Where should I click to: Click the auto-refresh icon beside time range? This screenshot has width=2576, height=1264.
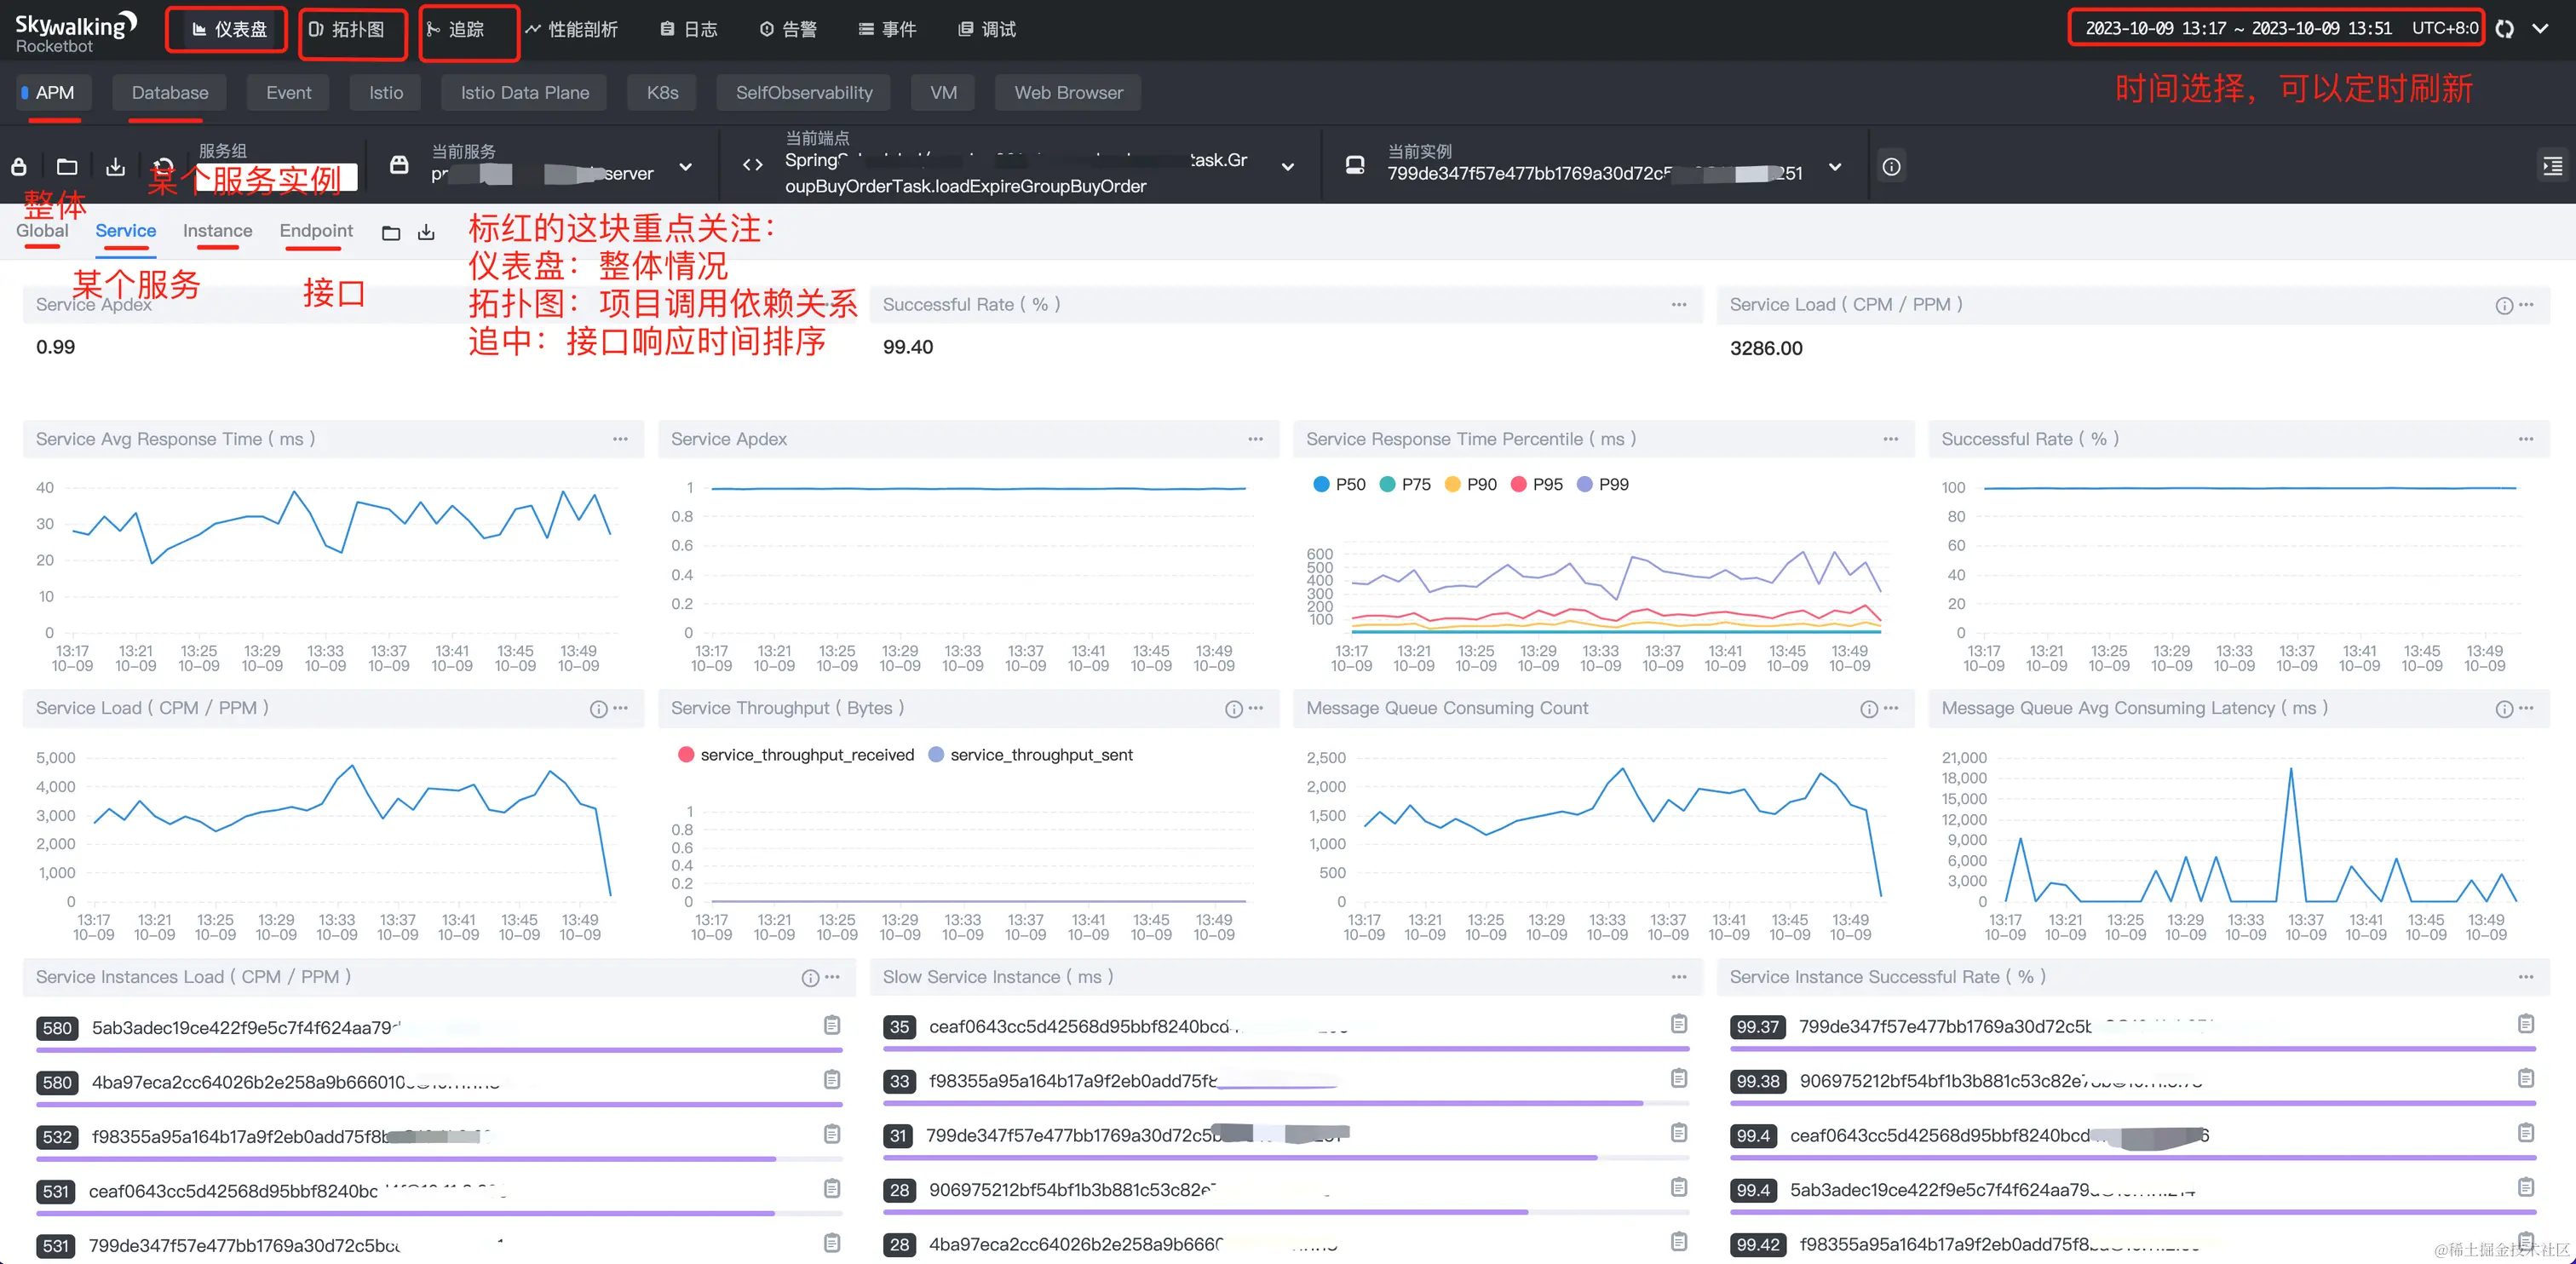pos(2504,29)
